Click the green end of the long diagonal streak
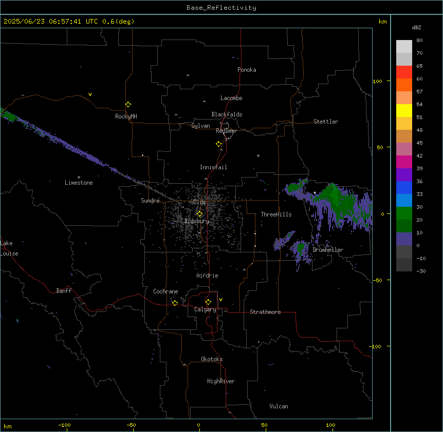 click(x=8, y=115)
